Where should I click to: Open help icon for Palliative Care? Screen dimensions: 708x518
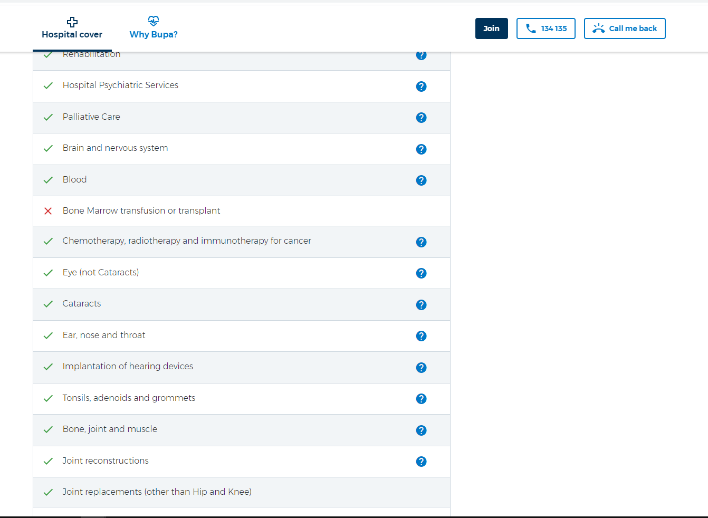coord(421,118)
